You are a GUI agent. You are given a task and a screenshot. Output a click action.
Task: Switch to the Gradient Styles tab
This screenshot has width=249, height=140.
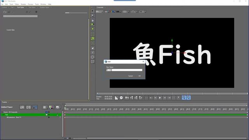point(44,7)
